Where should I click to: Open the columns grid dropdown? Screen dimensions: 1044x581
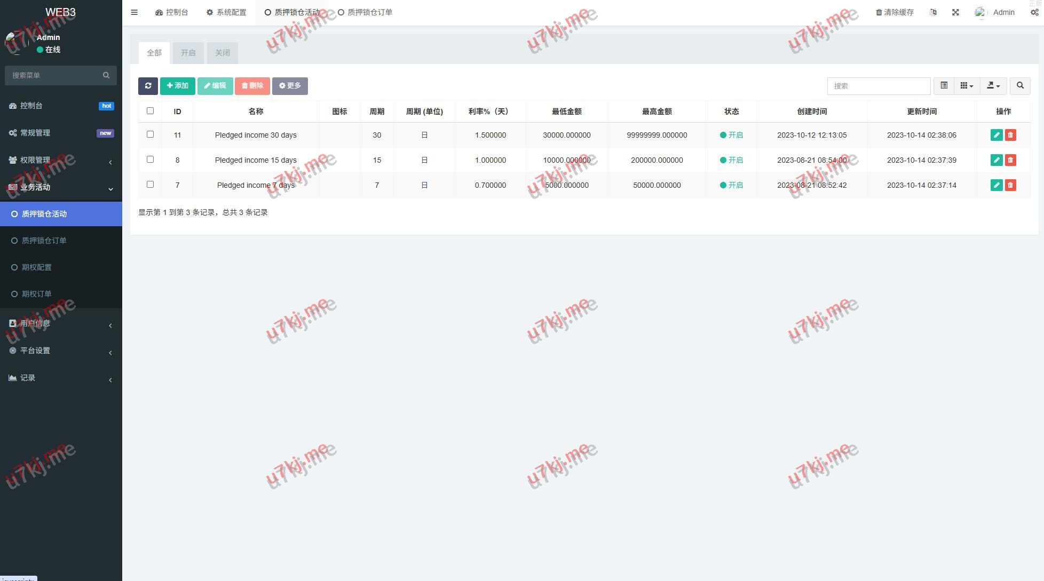[967, 86]
